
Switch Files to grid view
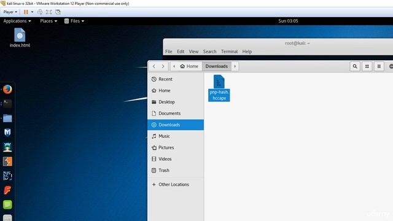(367, 66)
